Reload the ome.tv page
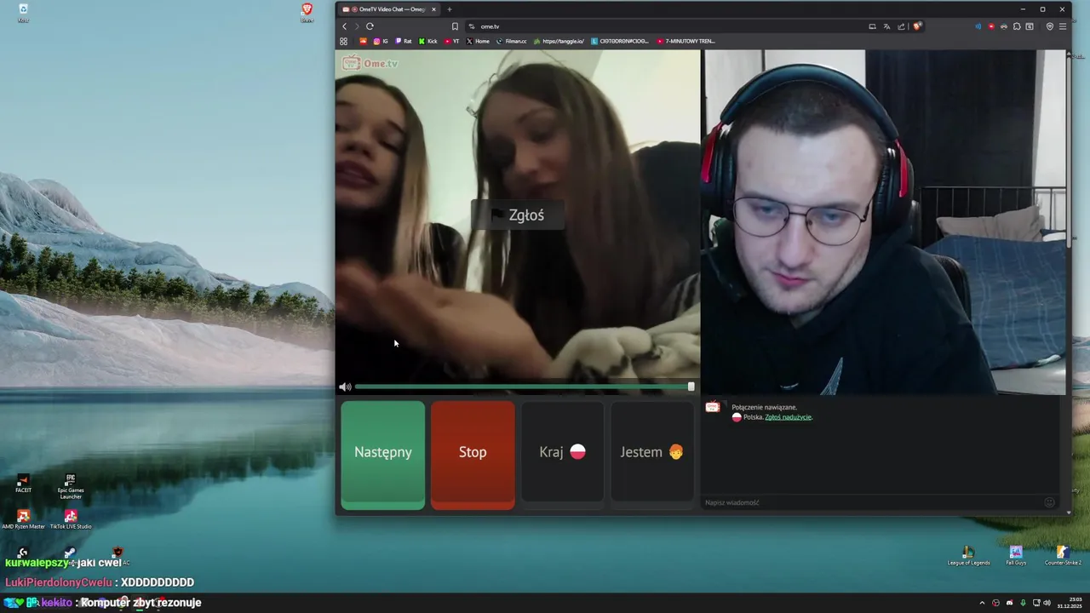The width and height of the screenshot is (1090, 613). point(370,26)
